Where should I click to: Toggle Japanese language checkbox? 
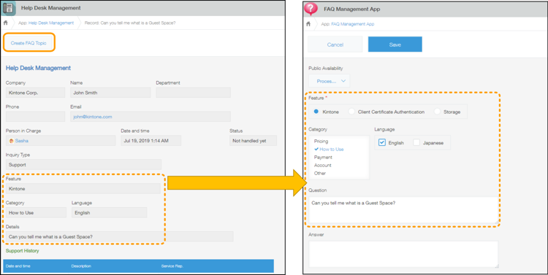pos(416,142)
